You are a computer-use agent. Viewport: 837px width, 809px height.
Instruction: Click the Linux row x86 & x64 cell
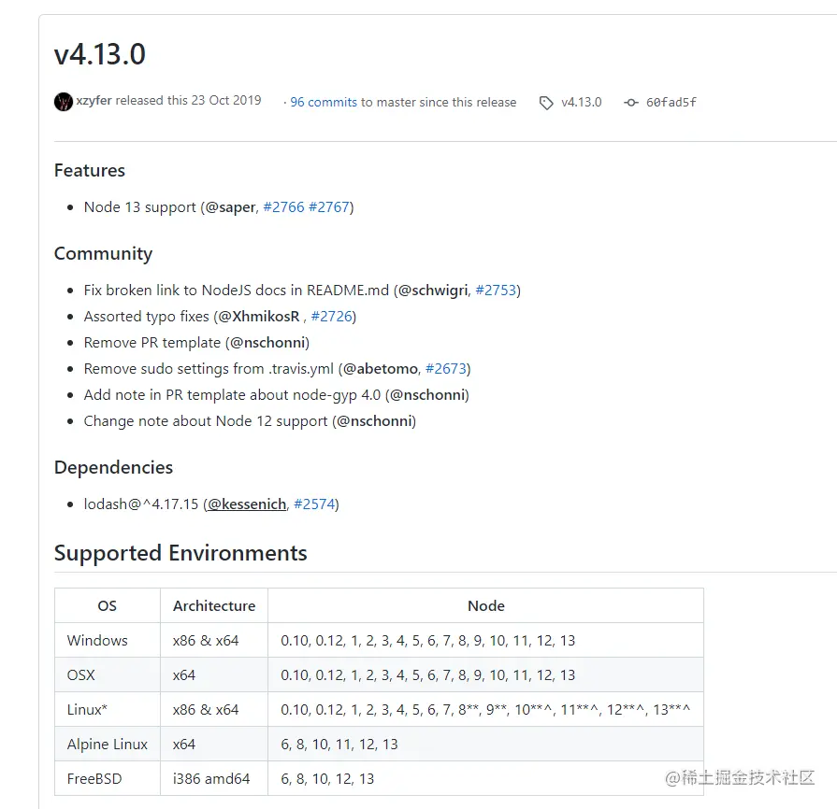214,709
